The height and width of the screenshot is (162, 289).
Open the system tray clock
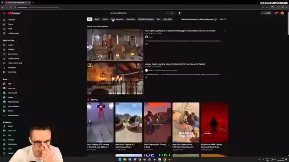point(280,159)
